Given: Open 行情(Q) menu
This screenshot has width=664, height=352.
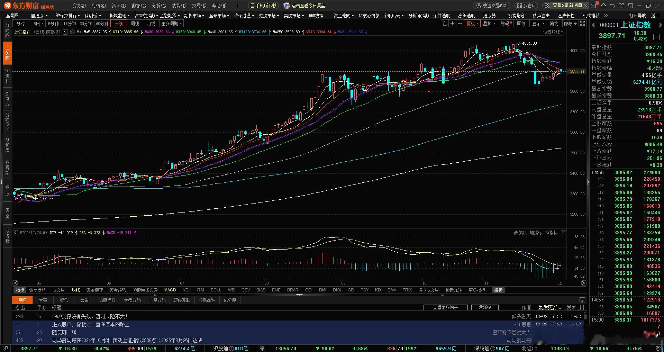Looking at the screenshot, I should click(x=99, y=6).
